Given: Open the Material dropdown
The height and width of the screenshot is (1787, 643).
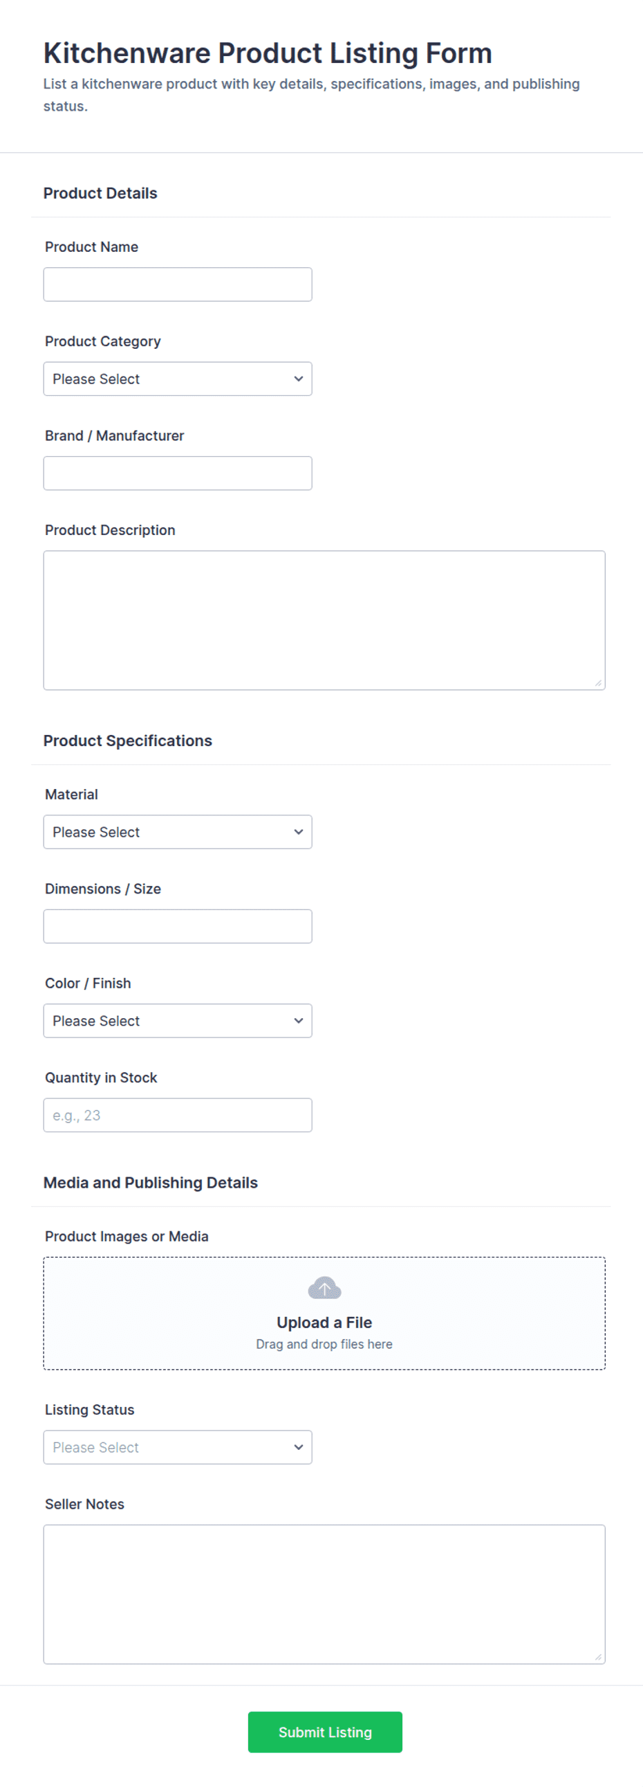Looking at the screenshot, I should pyautogui.click(x=178, y=832).
